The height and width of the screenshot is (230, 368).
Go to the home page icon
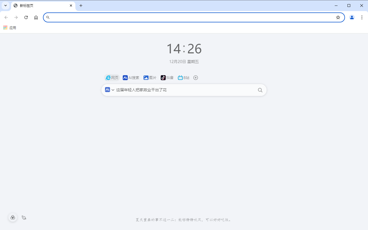coord(36,17)
